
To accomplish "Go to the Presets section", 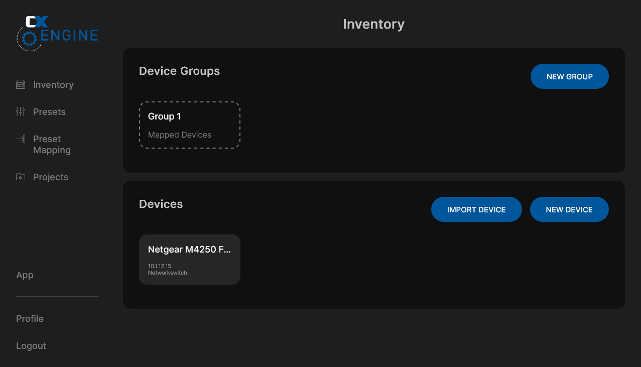I will (49, 111).
